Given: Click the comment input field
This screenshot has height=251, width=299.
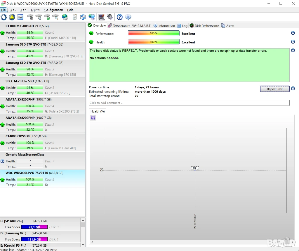Looking at the screenshot, I should (x=189, y=103).
